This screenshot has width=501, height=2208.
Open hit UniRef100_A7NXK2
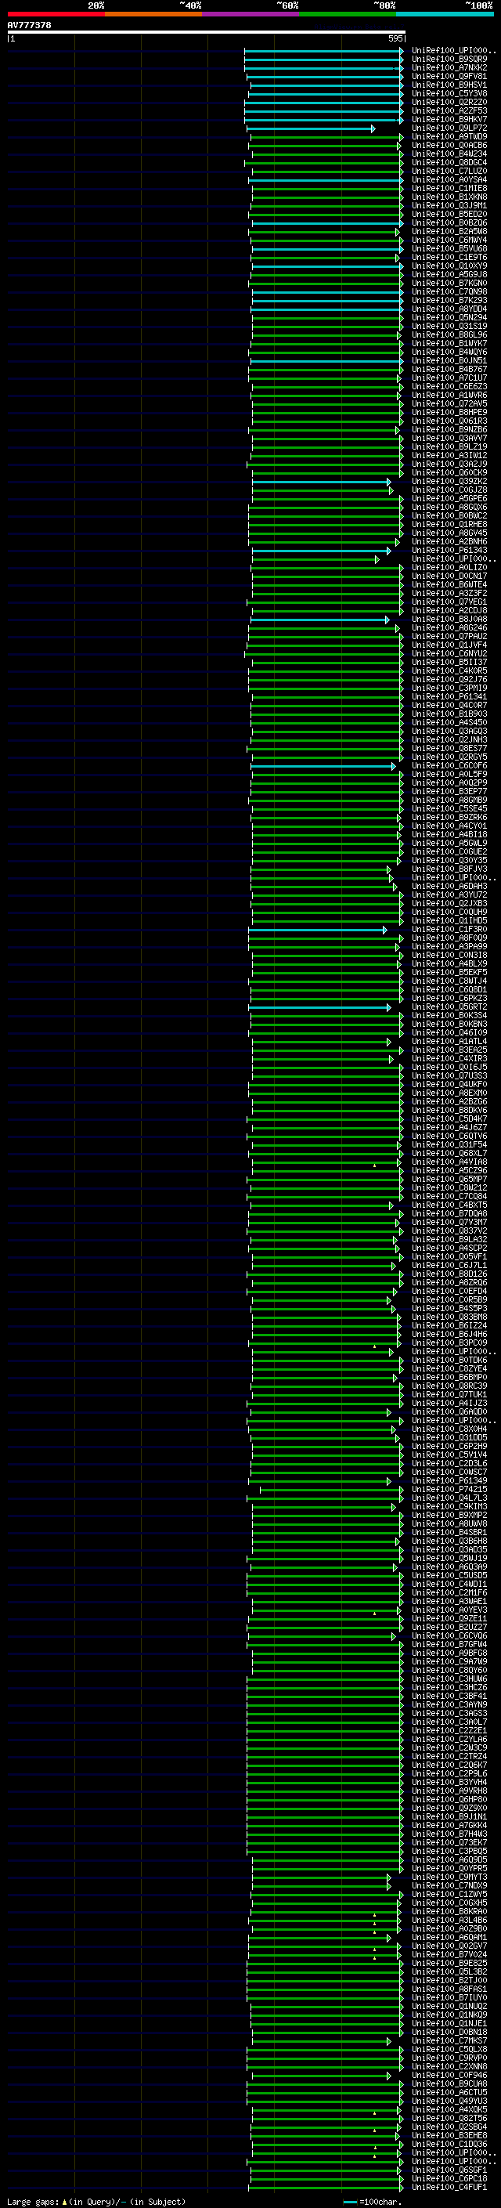pos(449,67)
